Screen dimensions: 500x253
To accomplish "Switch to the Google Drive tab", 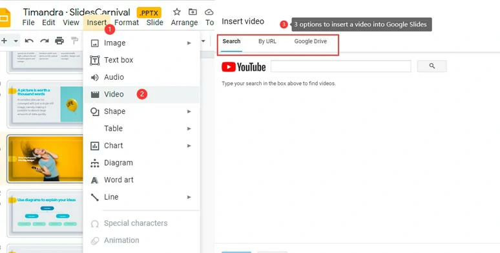I will coord(311,41).
